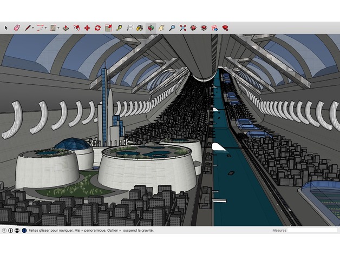
Task: Click the Offset tool
Action: pos(76,28)
